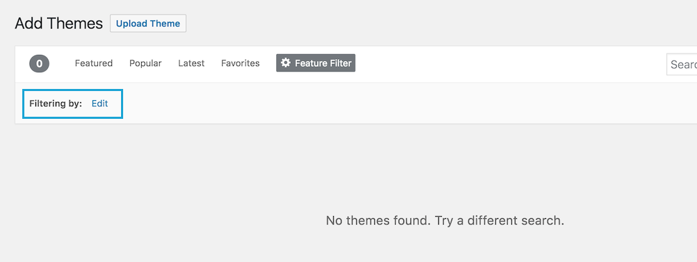The height and width of the screenshot is (262, 697).
Task: Open the Upload Theme button
Action: pyautogui.click(x=148, y=24)
